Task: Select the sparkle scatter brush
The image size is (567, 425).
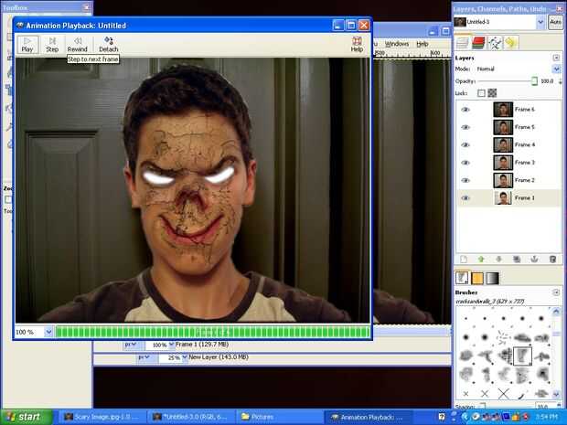Action: pos(503,337)
